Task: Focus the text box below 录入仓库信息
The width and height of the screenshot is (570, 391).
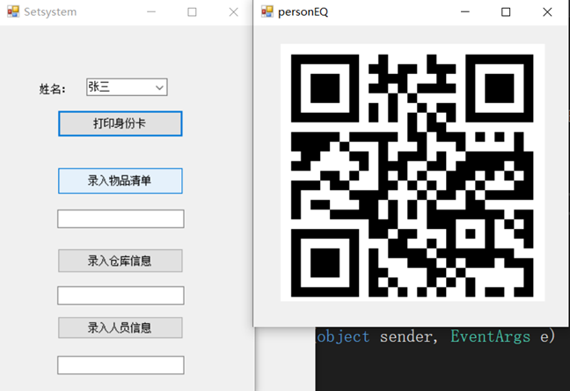Action: click(x=121, y=295)
